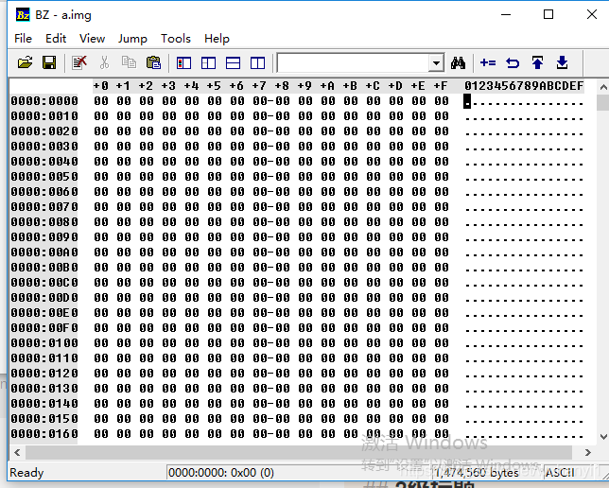Select the fourth layout panel icon
The image size is (609, 488).
pyautogui.click(x=257, y=63)
